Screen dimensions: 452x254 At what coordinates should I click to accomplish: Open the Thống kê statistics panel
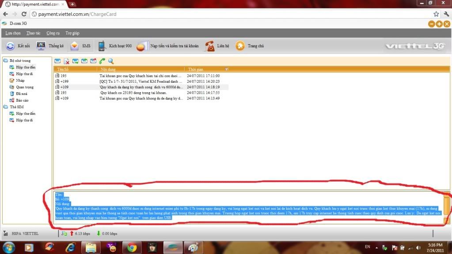41,46
